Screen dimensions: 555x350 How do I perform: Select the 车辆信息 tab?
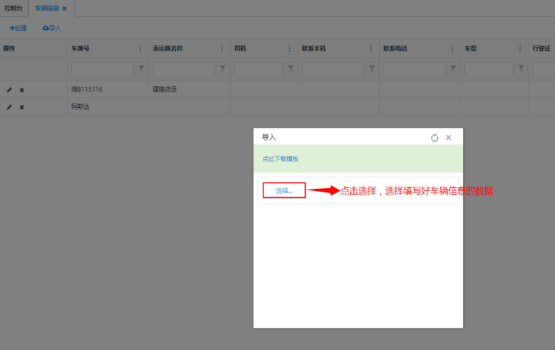(47, 8)
